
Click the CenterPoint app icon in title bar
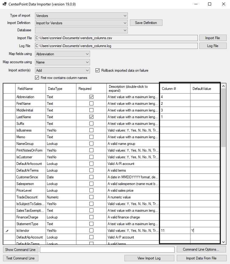tap(4, 4)
